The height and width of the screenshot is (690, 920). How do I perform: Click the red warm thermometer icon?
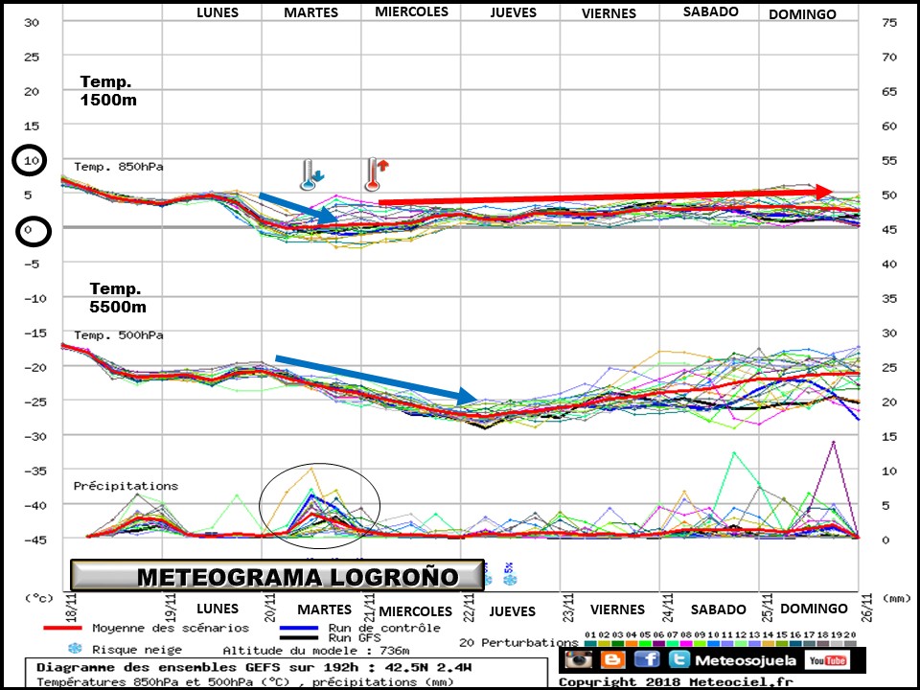coord(376,174)
